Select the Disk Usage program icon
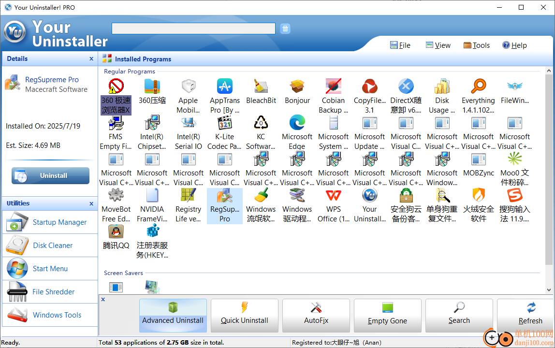The image size is (555, 348). pyautogui.click(x=442, y=87)
